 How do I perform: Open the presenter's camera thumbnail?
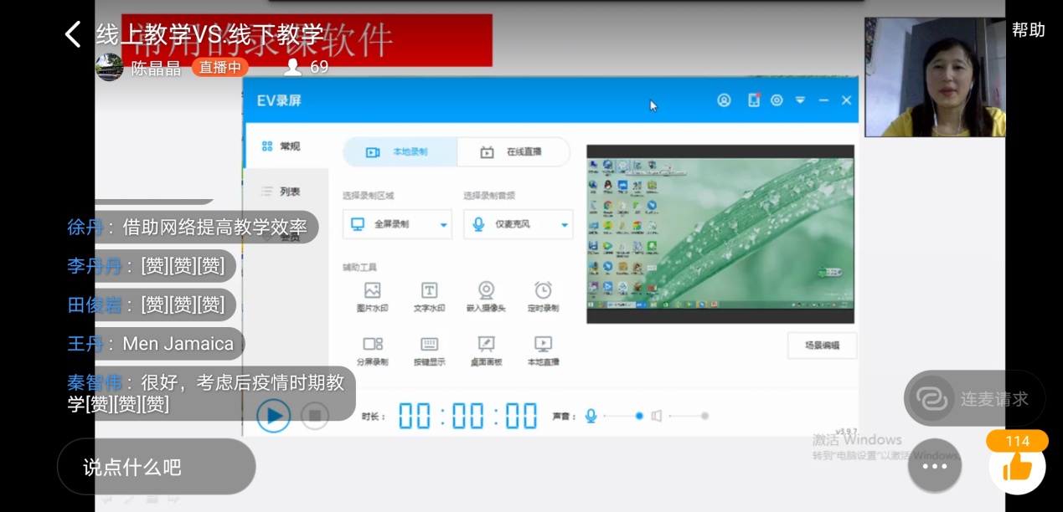(935, 77)
